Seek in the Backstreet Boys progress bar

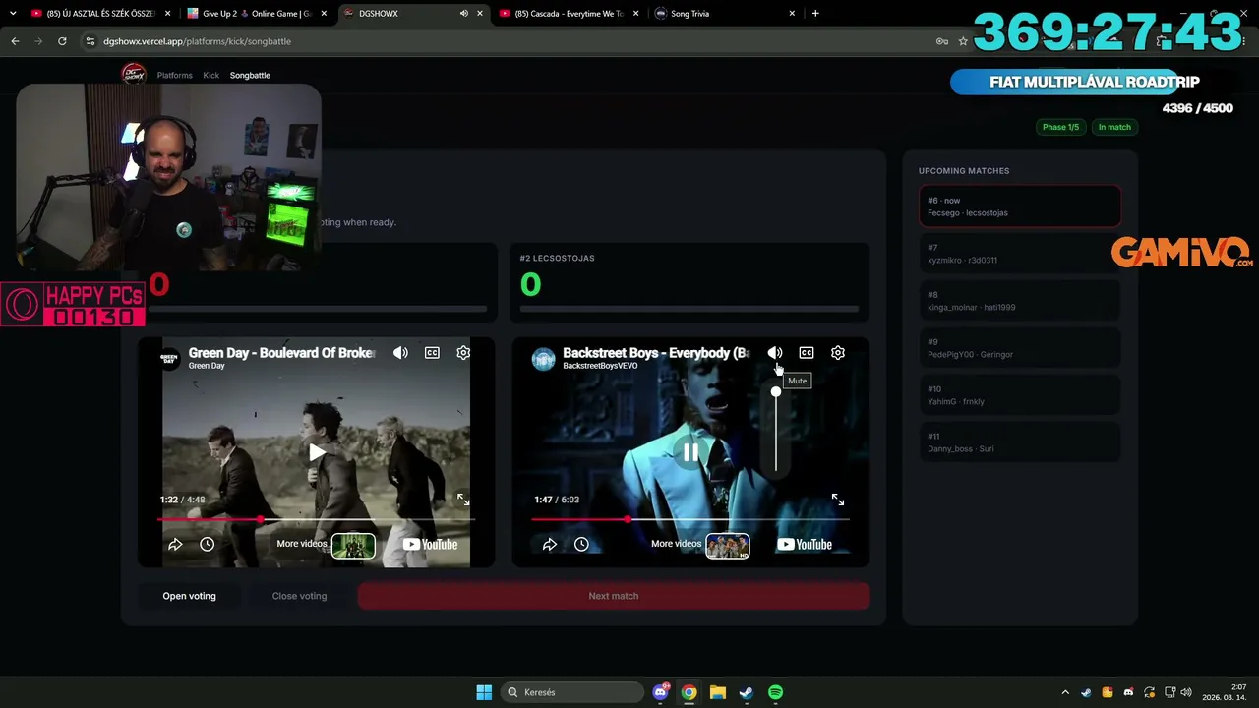pos(691,519)
